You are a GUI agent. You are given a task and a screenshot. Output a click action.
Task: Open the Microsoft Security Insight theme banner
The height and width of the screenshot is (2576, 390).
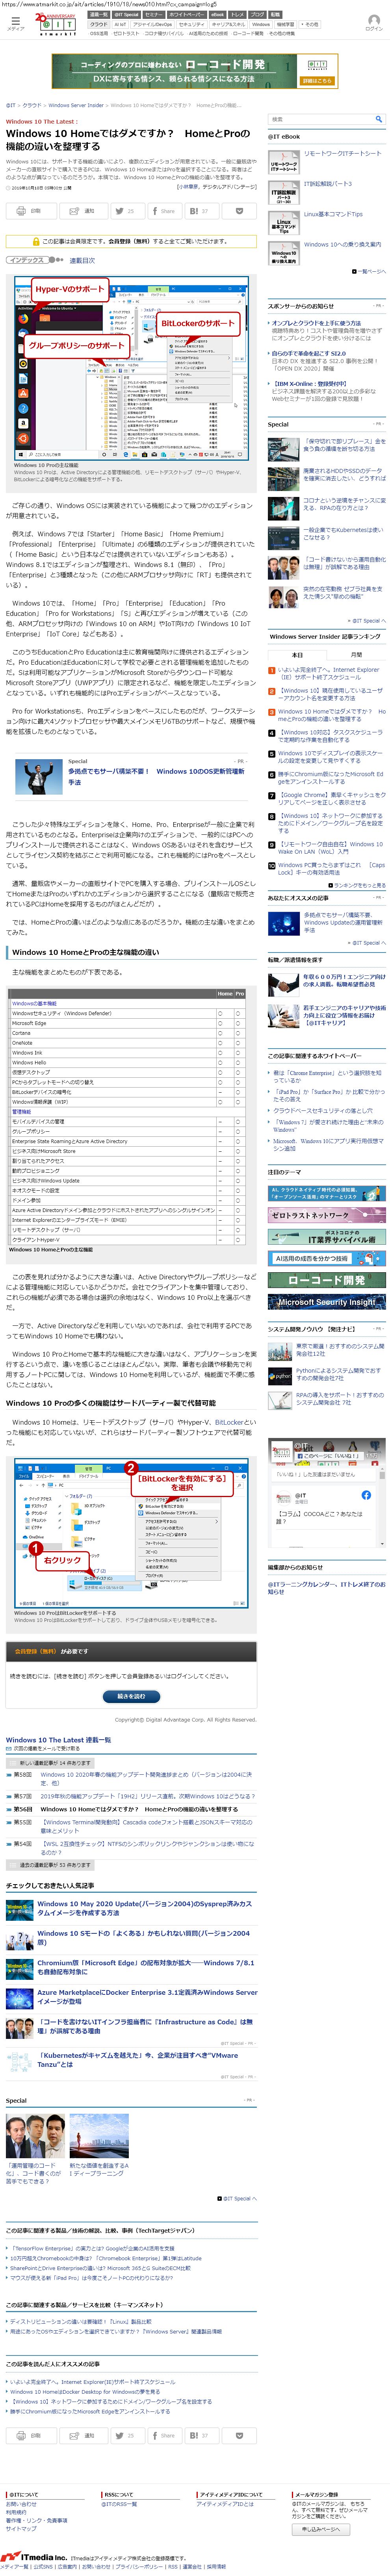(x=326, y=1302)
